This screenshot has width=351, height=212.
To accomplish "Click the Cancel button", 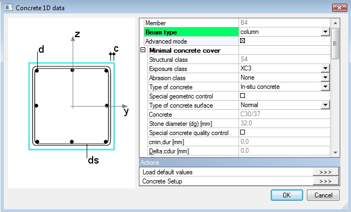I will click(323, 195).
